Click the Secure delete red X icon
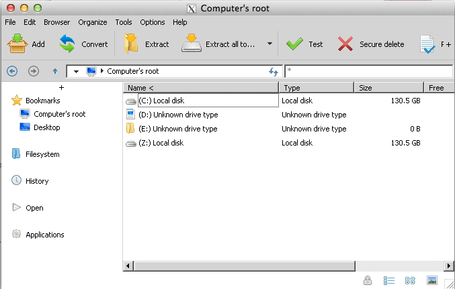The width and height of the screenshot is (455, 289). (345, 44)
